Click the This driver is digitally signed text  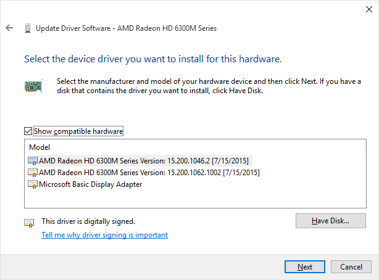(88, 221)
